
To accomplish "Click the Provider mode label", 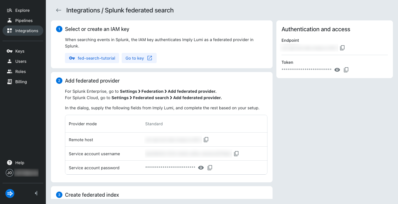I will click(83, 124).
